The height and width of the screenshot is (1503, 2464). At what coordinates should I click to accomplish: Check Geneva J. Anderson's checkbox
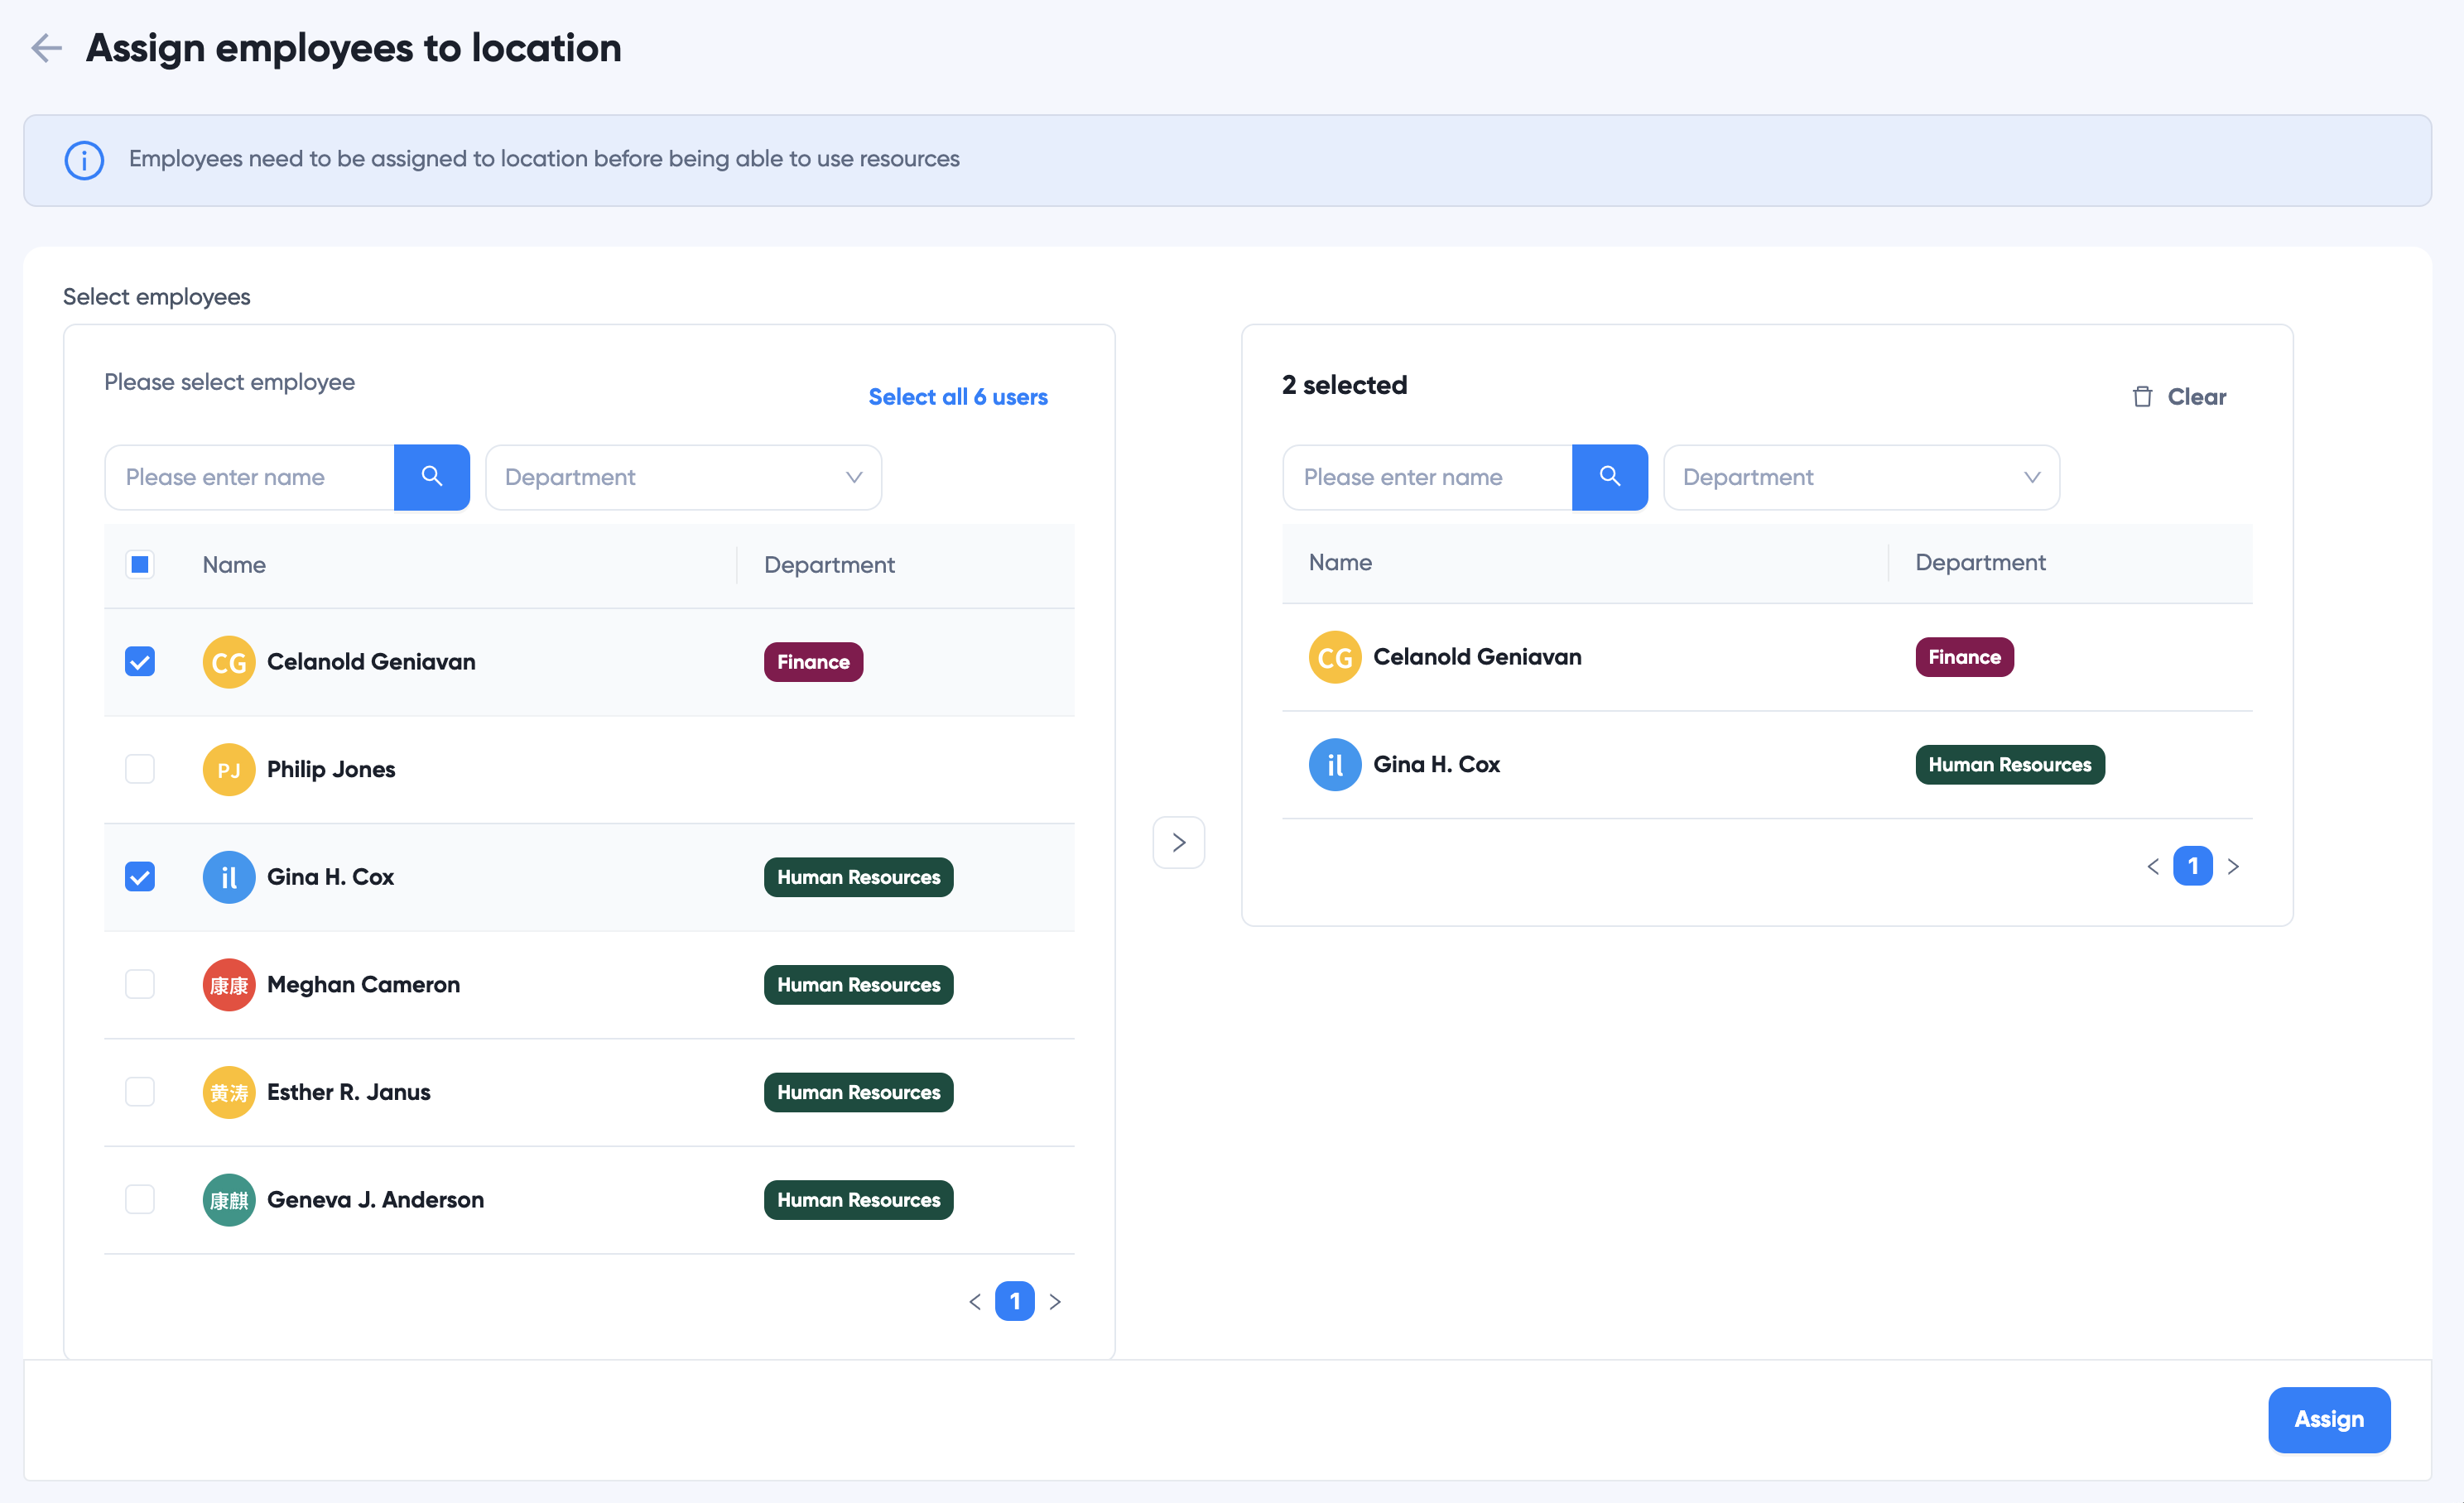[140, 1200]
